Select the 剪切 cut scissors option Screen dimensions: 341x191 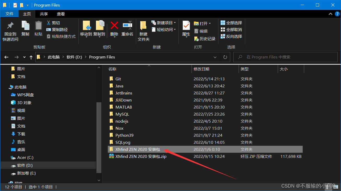click(53, 23)
